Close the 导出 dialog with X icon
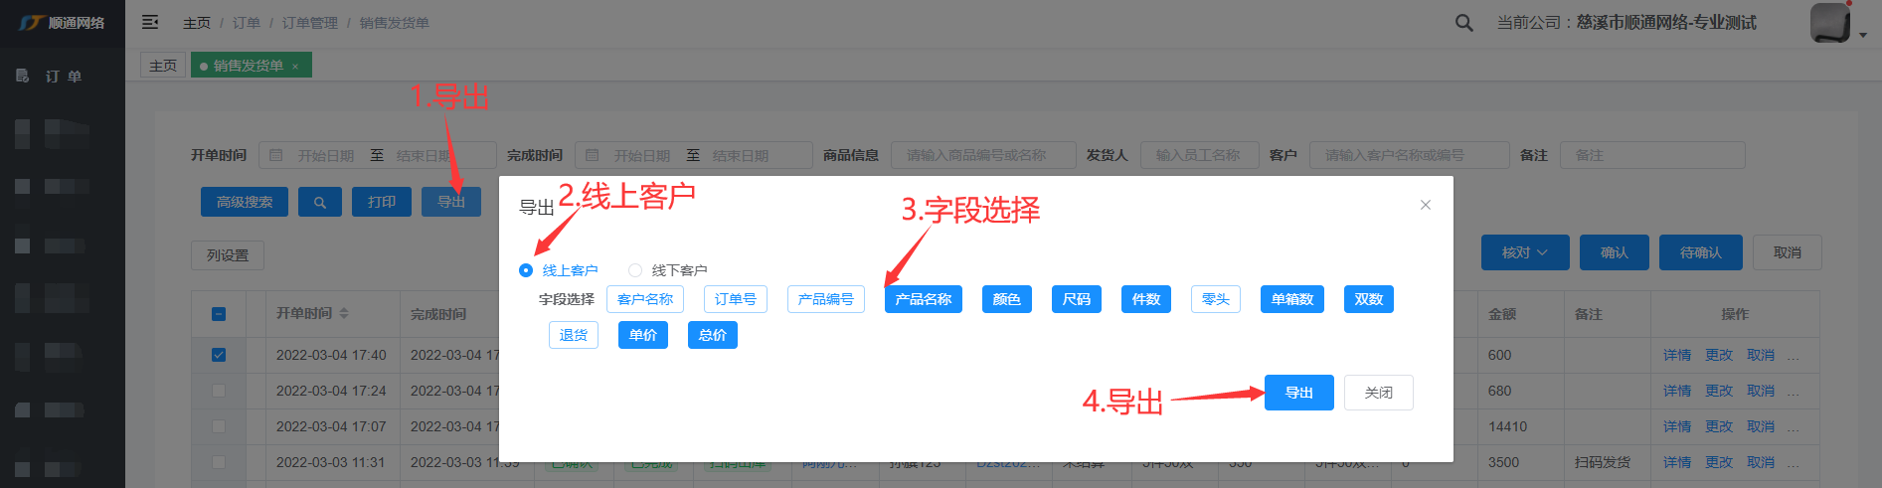 click(x=1425, y=205)
